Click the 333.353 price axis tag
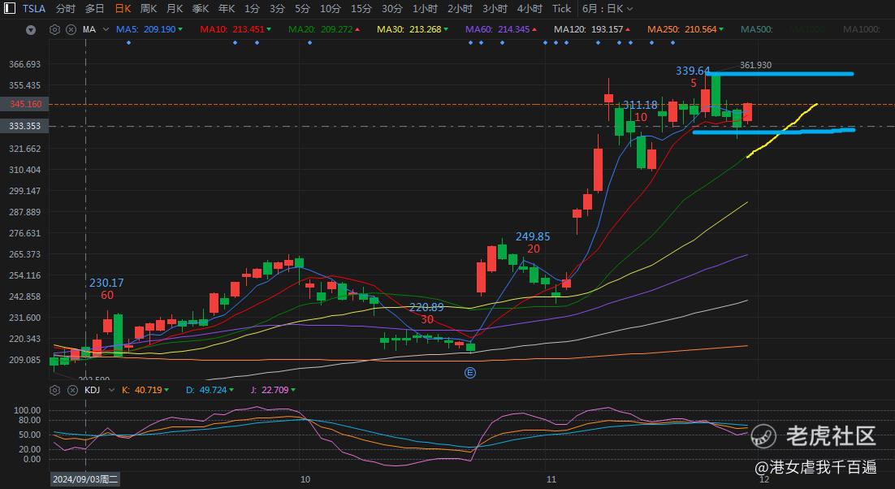895x489 pixels. 25,126
